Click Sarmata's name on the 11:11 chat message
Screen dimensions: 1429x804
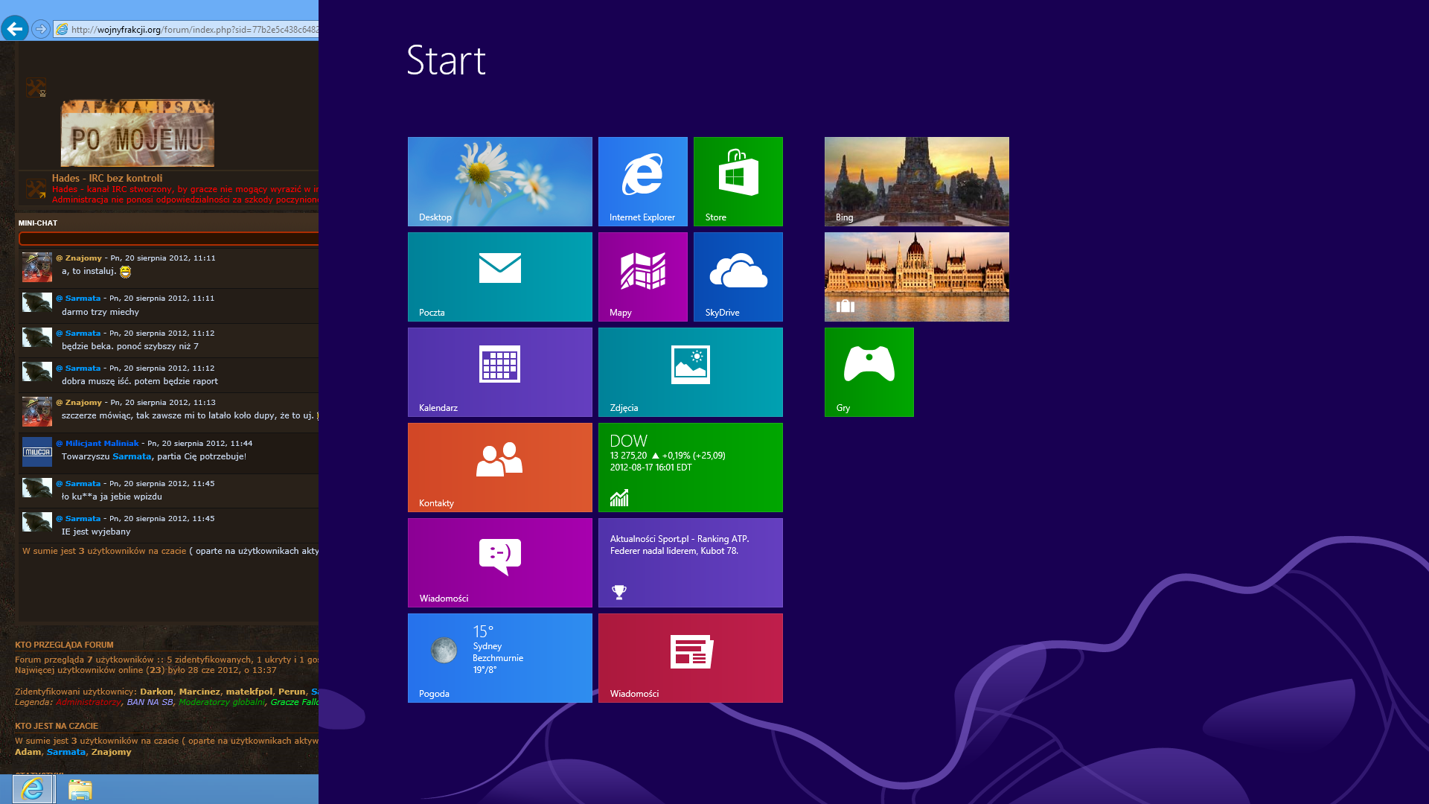tap(83, 299)
